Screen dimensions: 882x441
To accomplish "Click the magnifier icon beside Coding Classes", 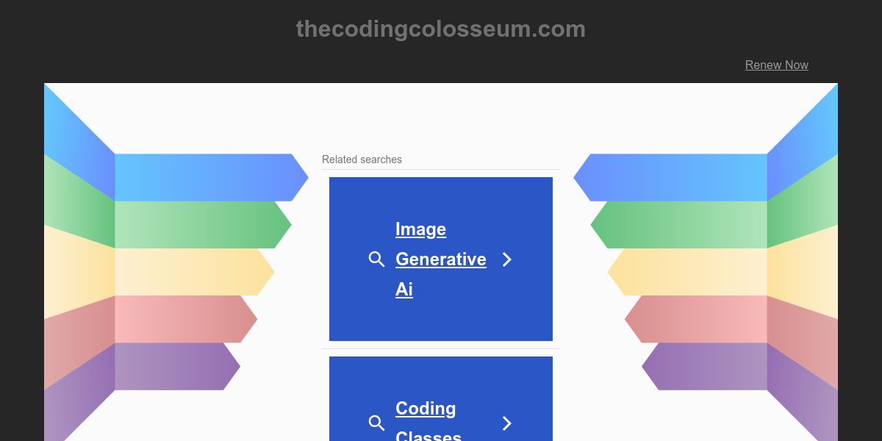I will coord(376,423).
